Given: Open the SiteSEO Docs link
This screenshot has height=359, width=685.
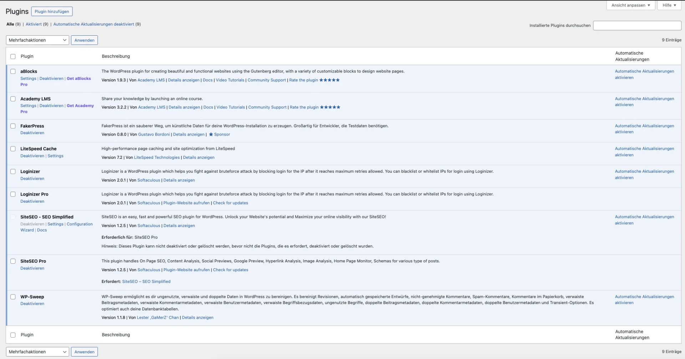Looking at the screenshot, I should 42,230.
